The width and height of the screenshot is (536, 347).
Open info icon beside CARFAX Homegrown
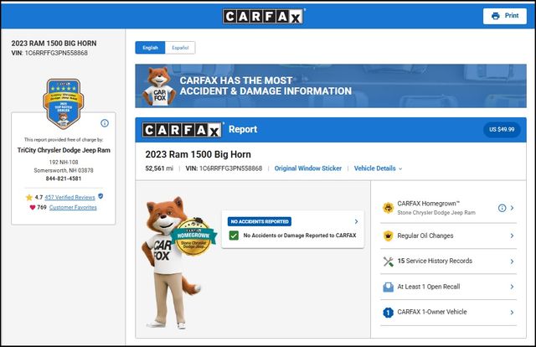pyautogui.click(x=502, y=208)
